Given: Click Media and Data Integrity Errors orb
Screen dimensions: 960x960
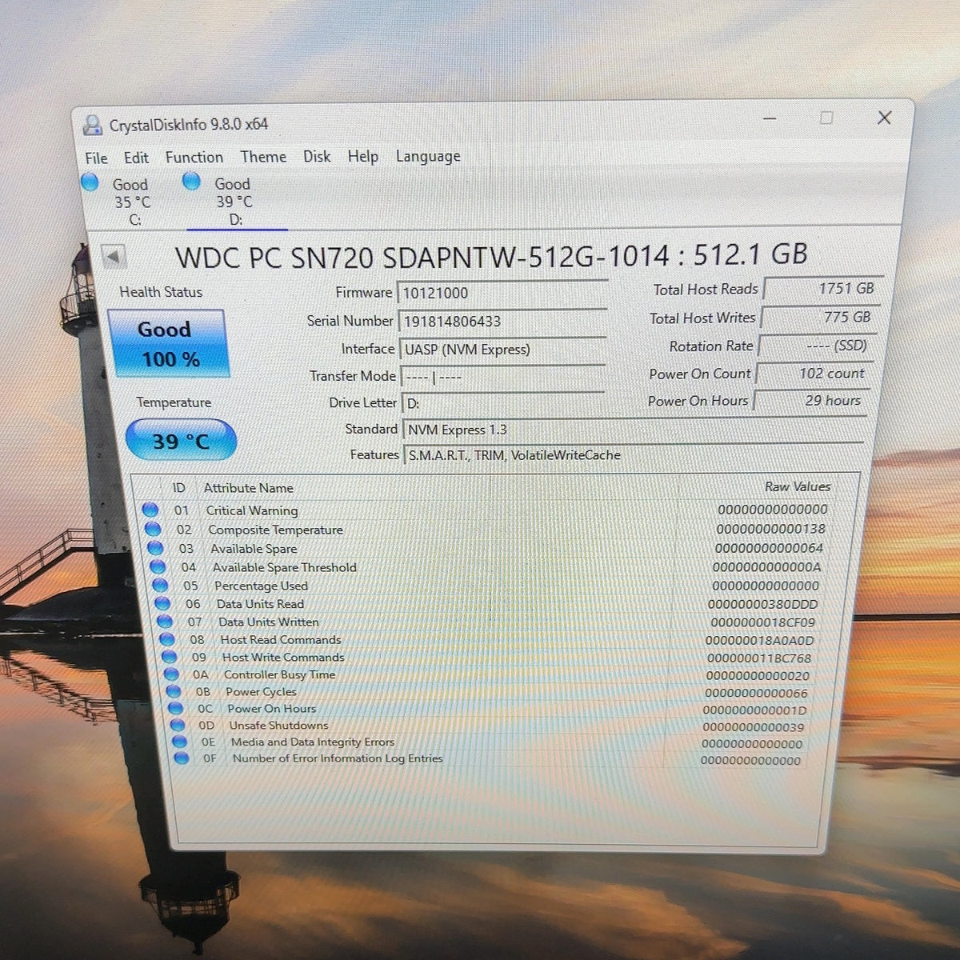Looking at the screenshot, I should pyautogui.click(x=180, y=742).
